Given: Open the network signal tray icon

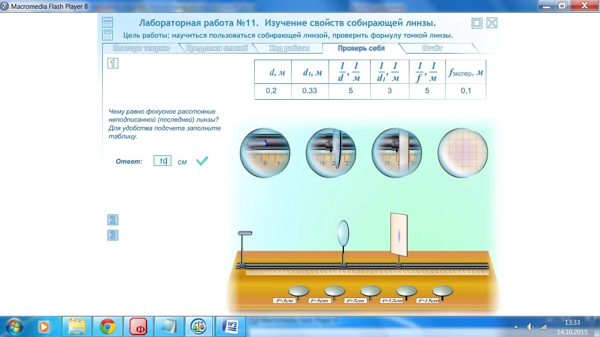Looking at the screenshot, I should tap(543, 327).
